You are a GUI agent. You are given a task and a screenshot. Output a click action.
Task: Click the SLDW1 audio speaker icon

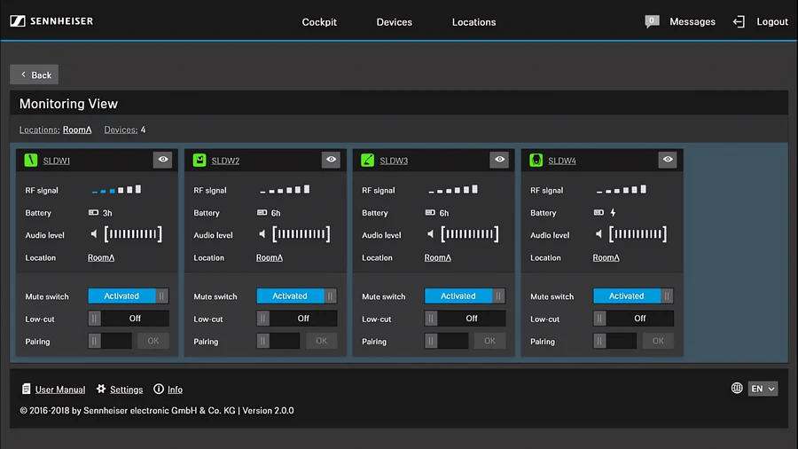tap(94, 234)
